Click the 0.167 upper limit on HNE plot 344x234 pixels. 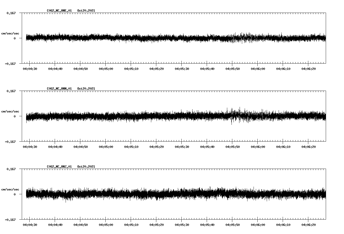tap(11, 13)
